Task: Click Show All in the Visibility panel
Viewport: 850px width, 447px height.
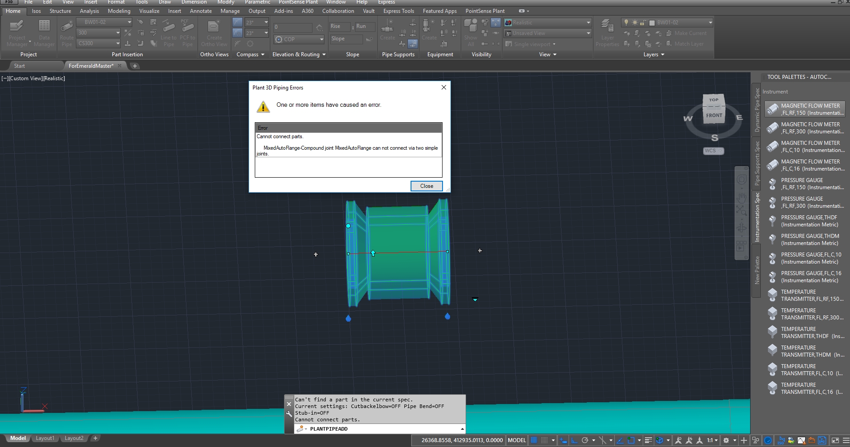Action: pos(470,33)
